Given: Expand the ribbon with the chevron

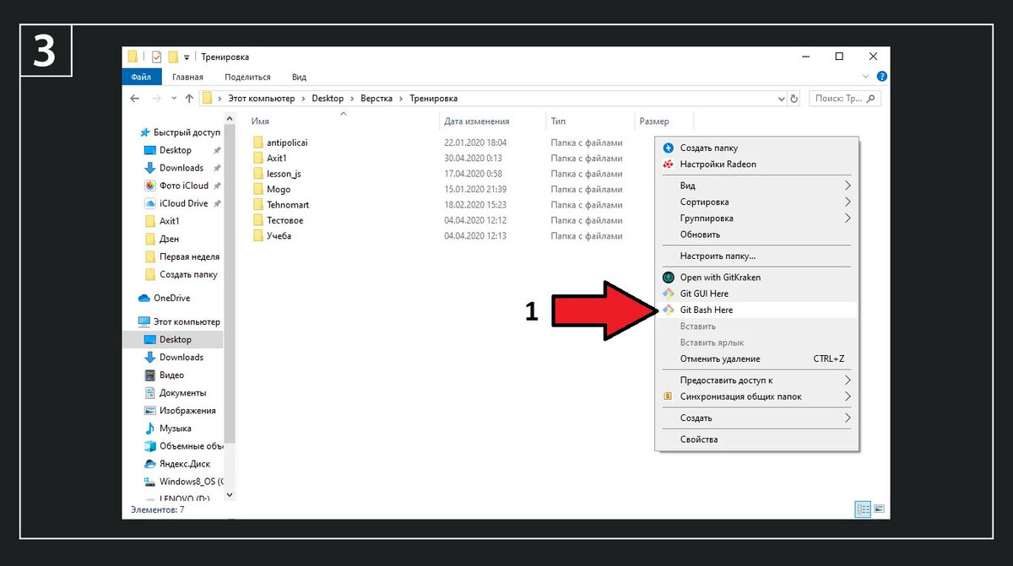Looking at the screenshot, I should click(865, 77).
